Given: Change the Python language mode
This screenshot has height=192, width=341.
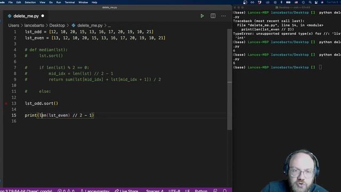Looking at the screenshot, I should pyautogui.click(x=201, y=190).
